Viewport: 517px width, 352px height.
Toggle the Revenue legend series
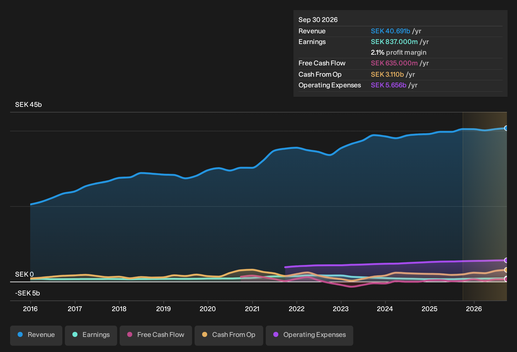tap(36, 335)
